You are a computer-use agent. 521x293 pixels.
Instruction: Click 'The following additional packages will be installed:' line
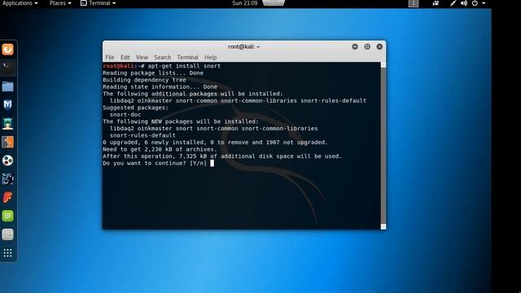coord(193,94)
